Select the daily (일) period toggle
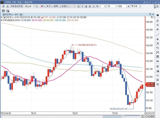The width and height of the screenshot is (160, 118). (x=79, y=6)
